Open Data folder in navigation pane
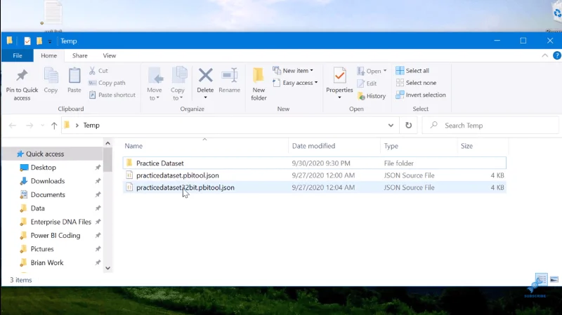562x315 pixels. click(x=38, y=208)
